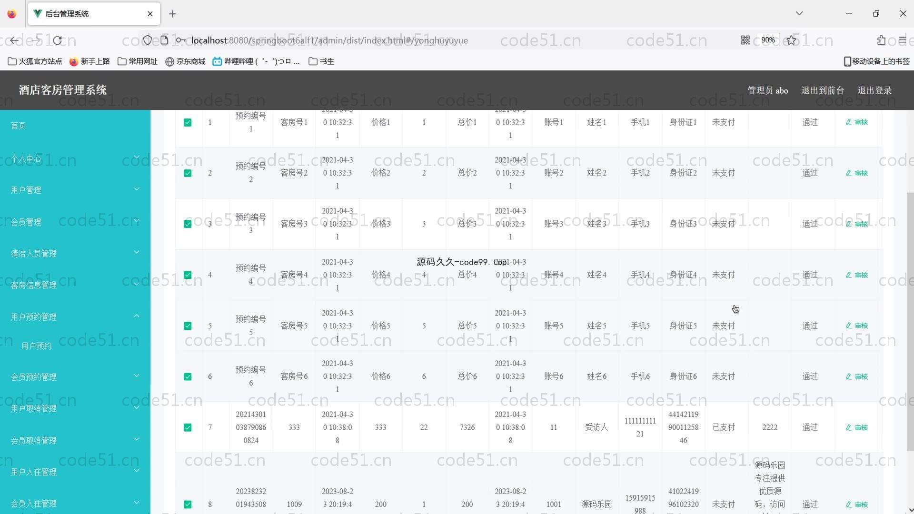Reload the page with refresh icon

click(58, 40)
